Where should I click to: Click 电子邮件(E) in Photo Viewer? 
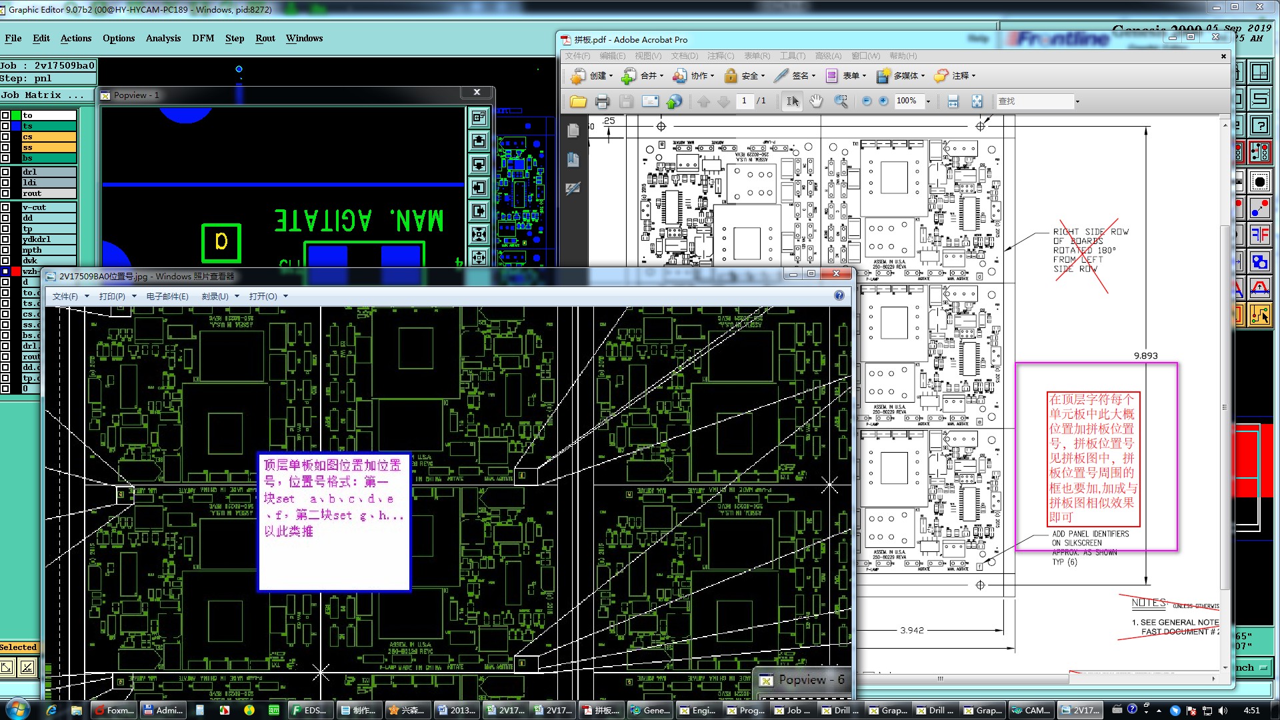[x=167, y=296]
